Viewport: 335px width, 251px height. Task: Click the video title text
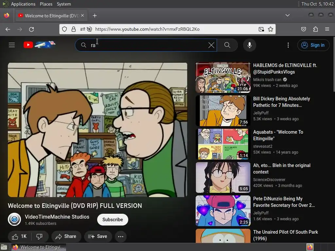(x=75, y=206)
